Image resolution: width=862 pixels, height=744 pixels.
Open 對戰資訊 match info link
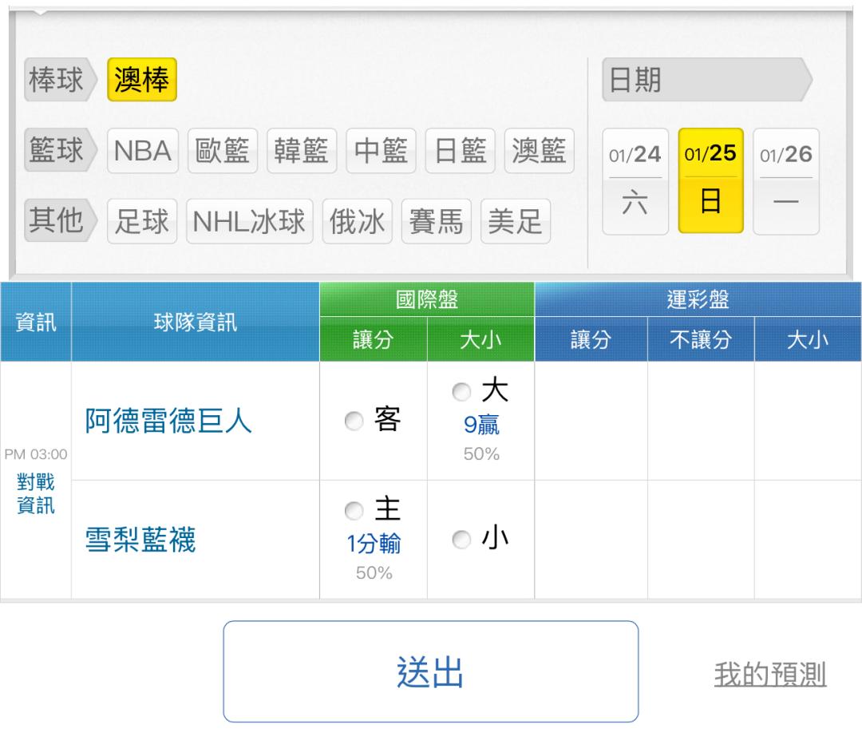pos(36,494)
